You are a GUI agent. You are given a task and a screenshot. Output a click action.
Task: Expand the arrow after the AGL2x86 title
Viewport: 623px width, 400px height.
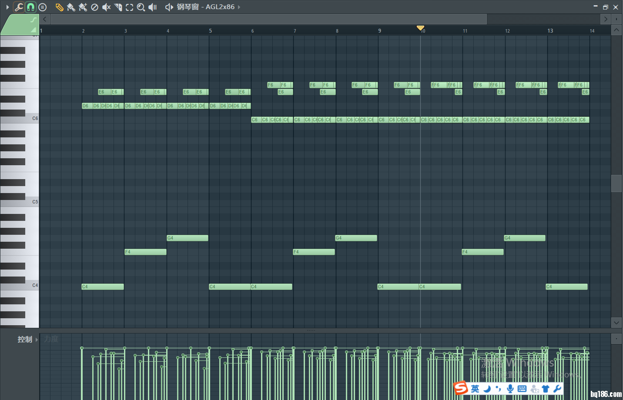pyautogui.click(x=239, y=7)
